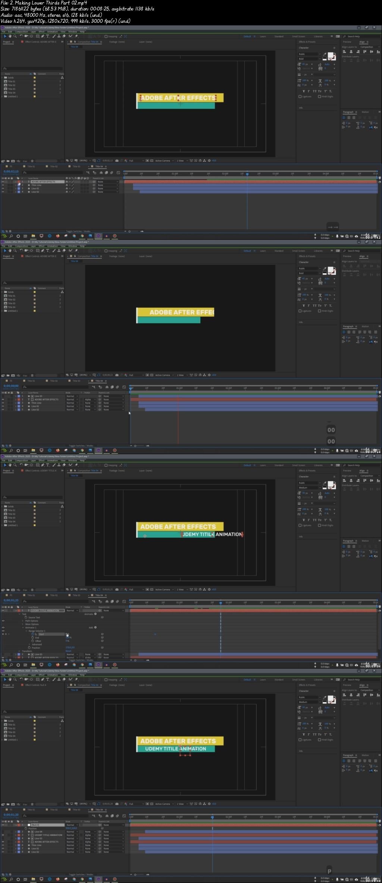Collapse the Animator 1 property group
The width and height of the screenshot is (382, 883).
23,628
